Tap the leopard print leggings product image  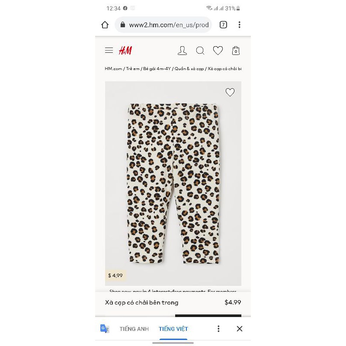click(173, 183)
